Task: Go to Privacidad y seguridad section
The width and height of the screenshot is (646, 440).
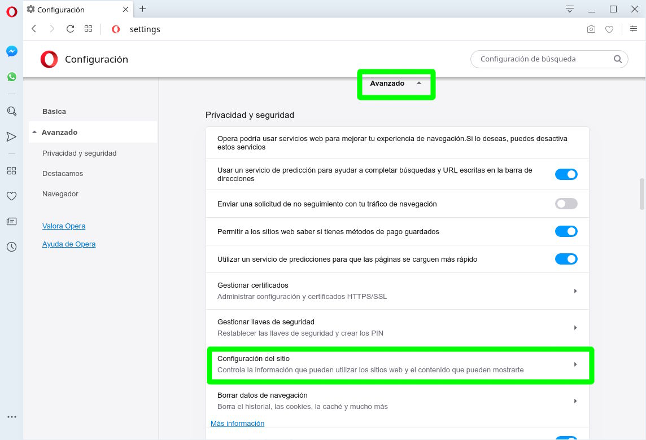Action: 79,153
